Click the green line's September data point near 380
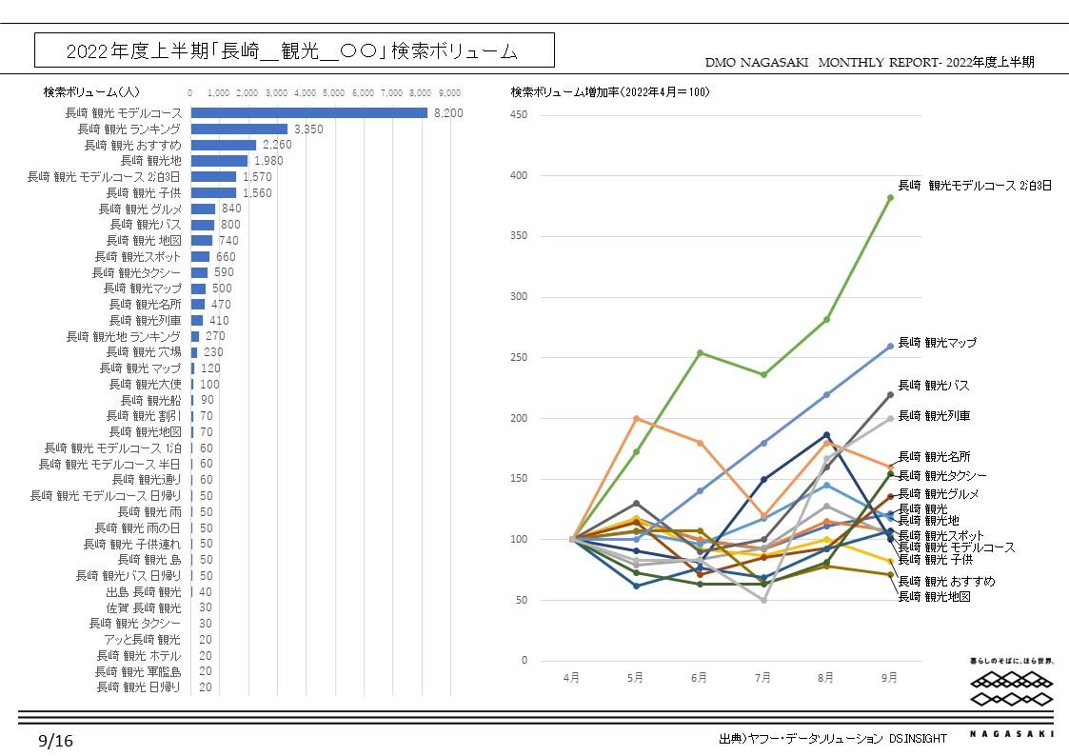Viewport: 1069px width, 756px height. [890, 198]
